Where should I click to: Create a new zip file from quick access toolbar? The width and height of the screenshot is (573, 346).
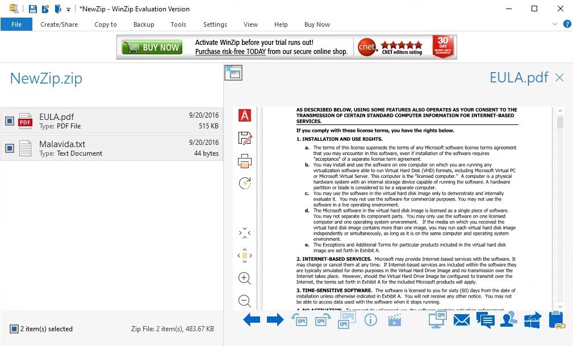point(45,9)
